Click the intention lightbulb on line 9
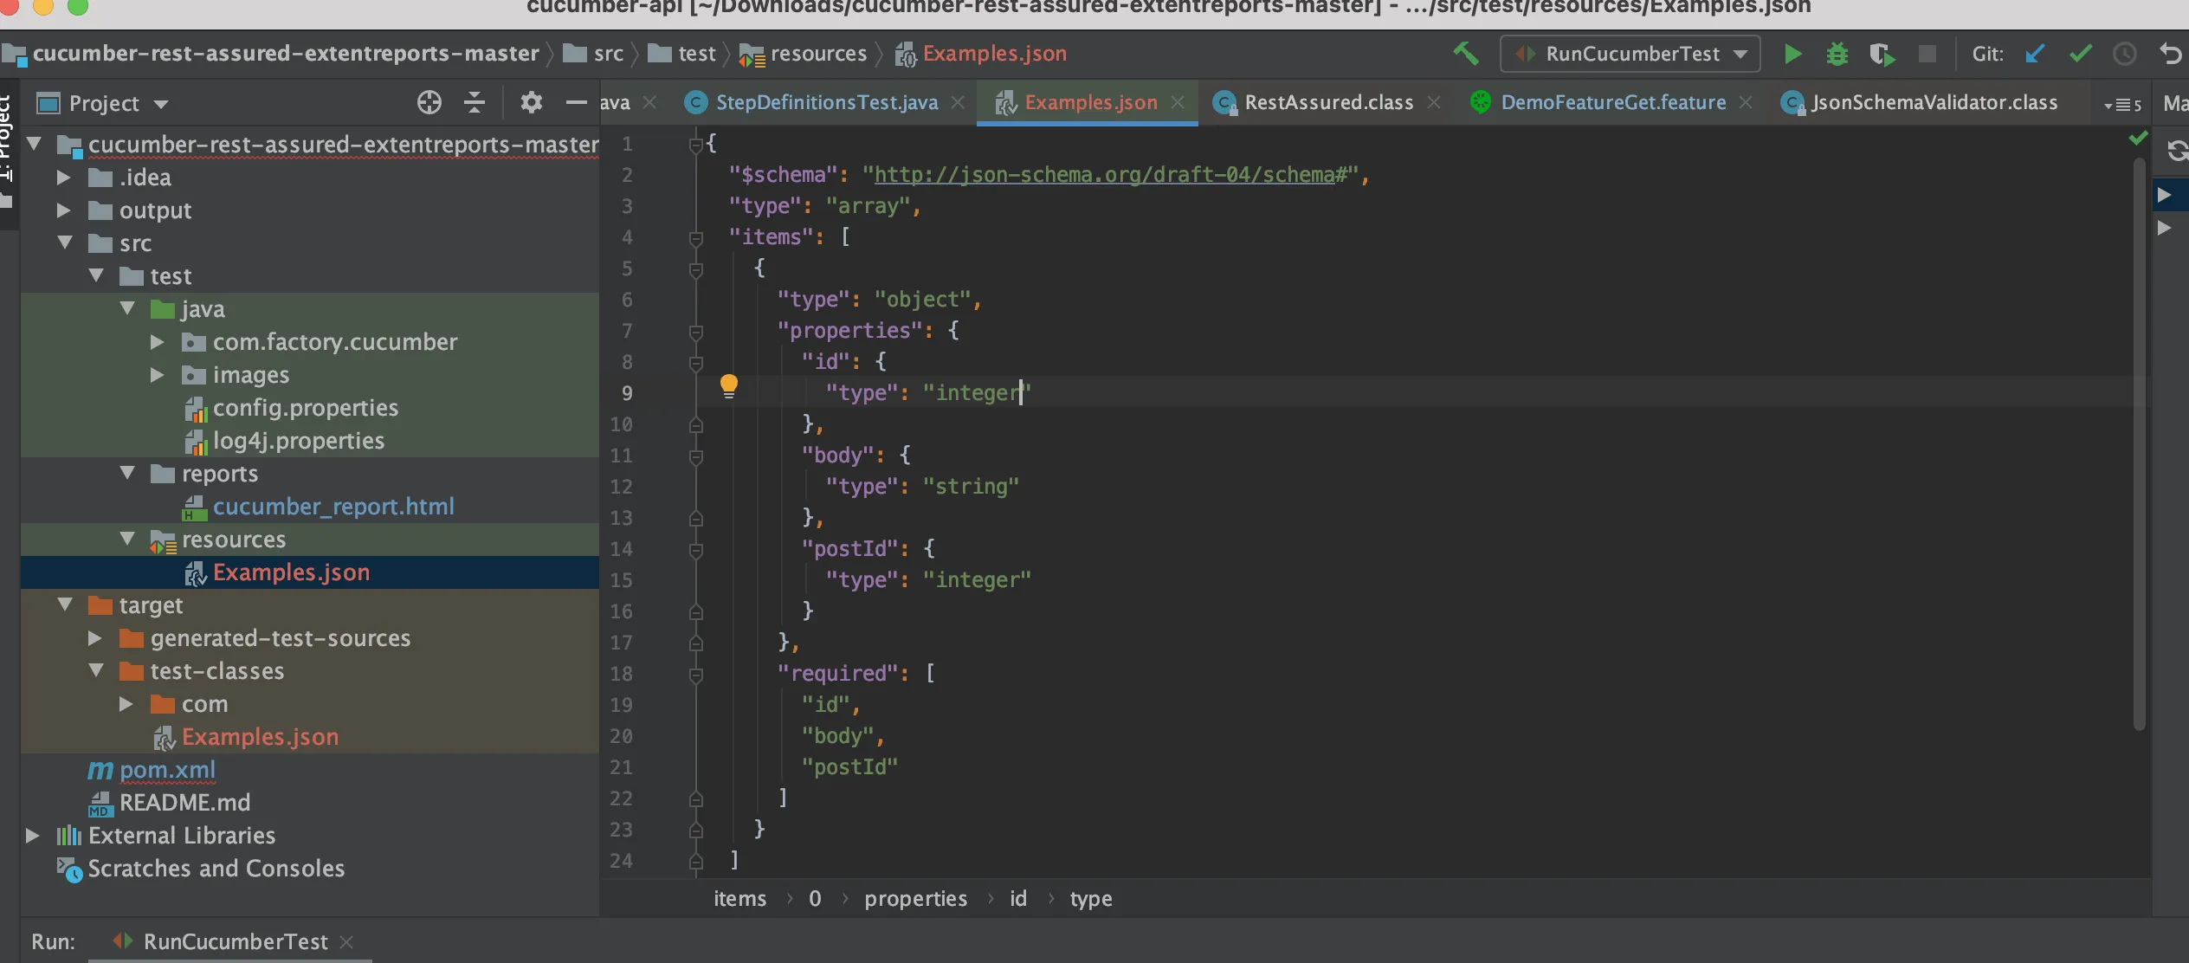The image size is (2189, 963). pyautogui.click(x=729, y=385)
